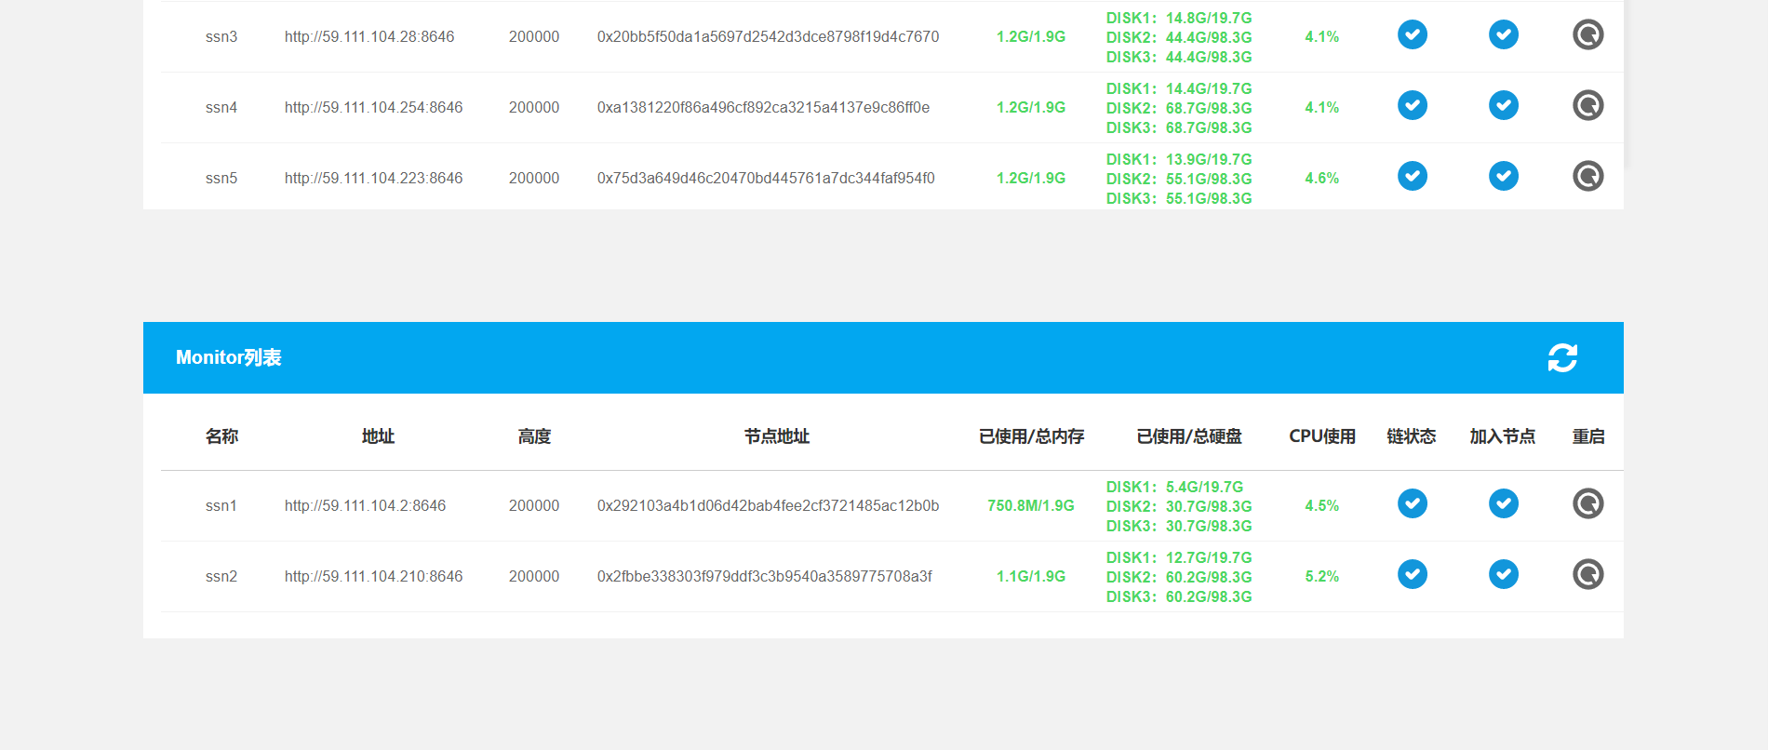1768x750 pixels.
Task: Toggle ssn2 join-node checkmark in Monitor list
Action: (x=1503, y=575)
